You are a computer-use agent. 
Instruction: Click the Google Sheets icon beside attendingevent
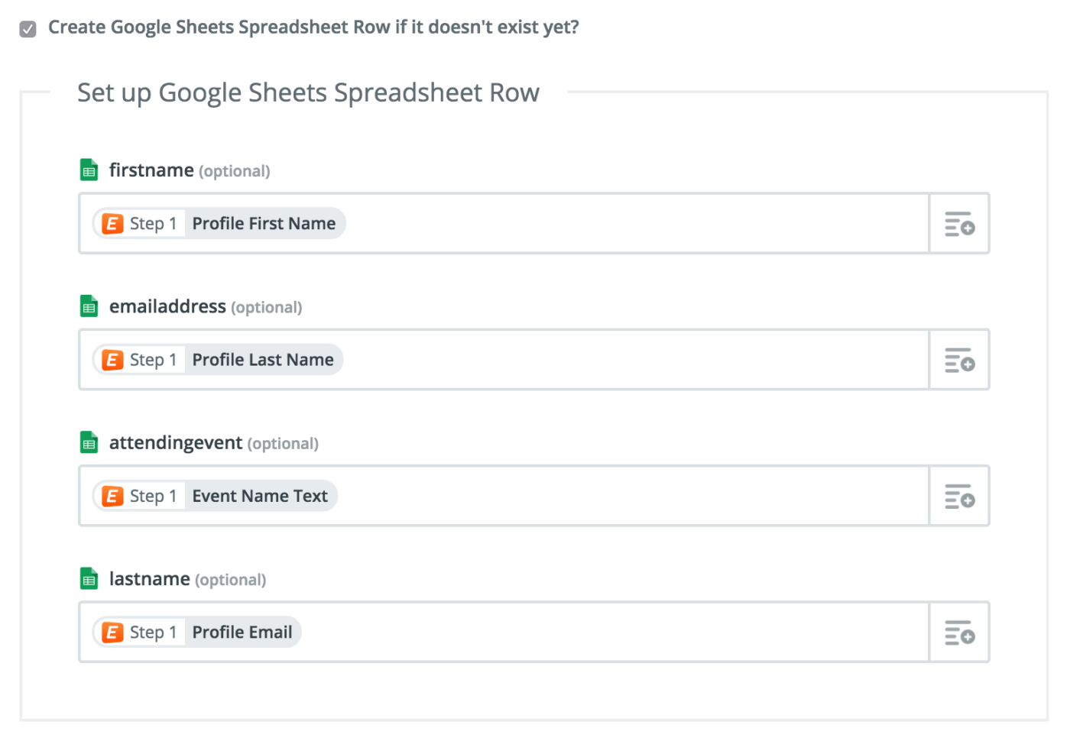coord(89,442)
